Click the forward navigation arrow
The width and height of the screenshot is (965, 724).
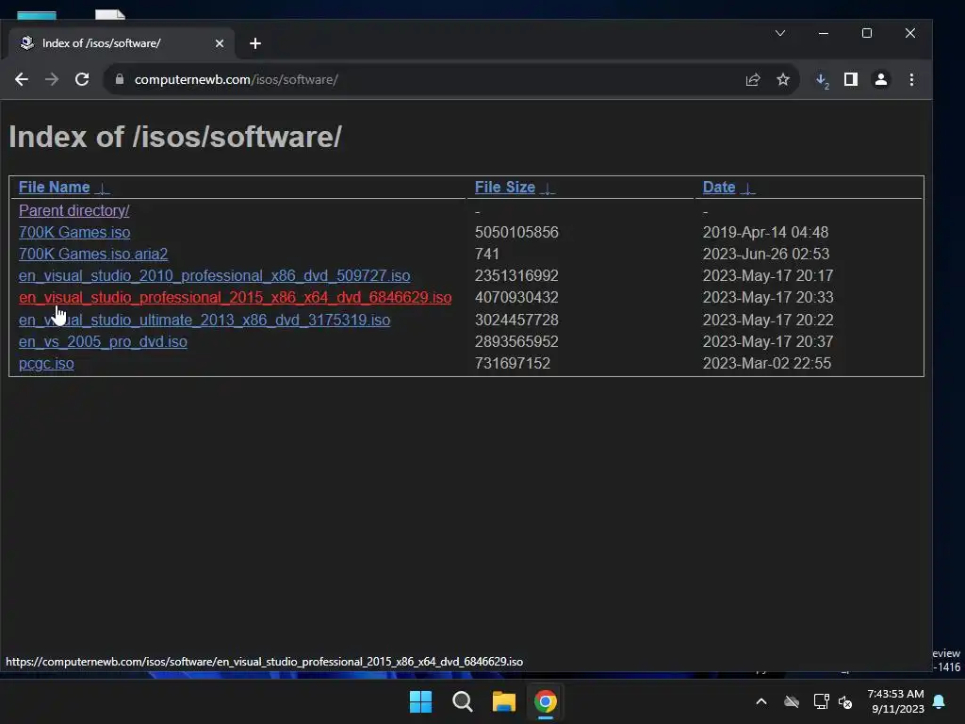coord(52,79)
